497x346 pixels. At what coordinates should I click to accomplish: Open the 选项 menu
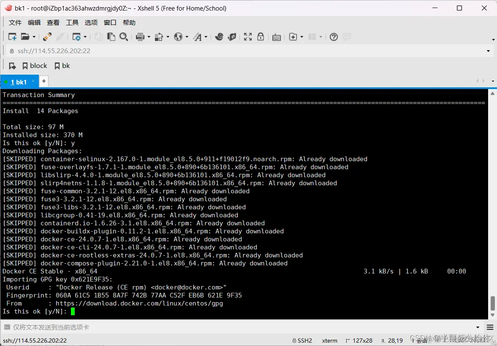tap(91, 22)
